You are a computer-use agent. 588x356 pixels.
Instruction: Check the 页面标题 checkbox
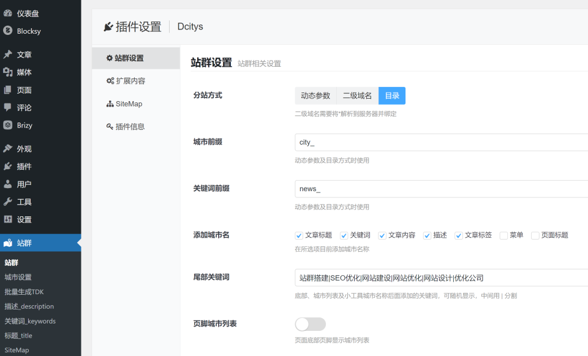point(535,235)
